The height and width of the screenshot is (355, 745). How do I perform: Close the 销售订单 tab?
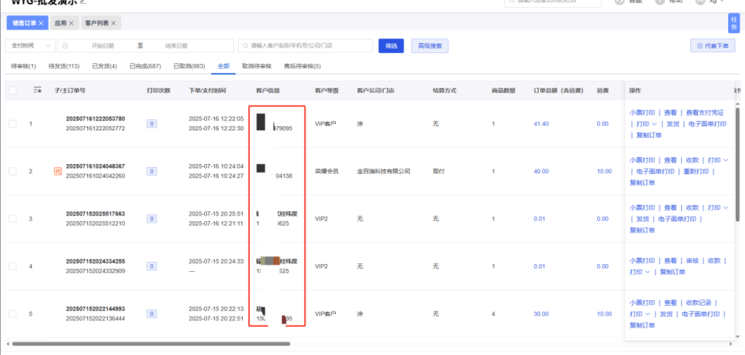[x=41, y=24]
